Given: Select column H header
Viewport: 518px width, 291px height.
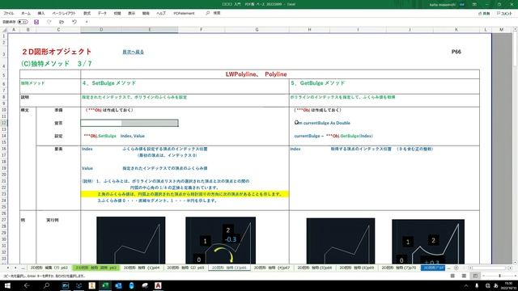Looking at the screenshot, I should (x=309, y=30).
